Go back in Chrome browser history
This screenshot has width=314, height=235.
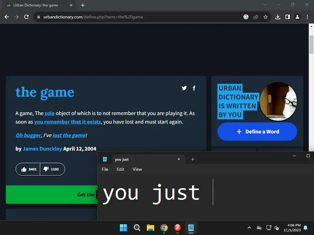pos(7,17)
